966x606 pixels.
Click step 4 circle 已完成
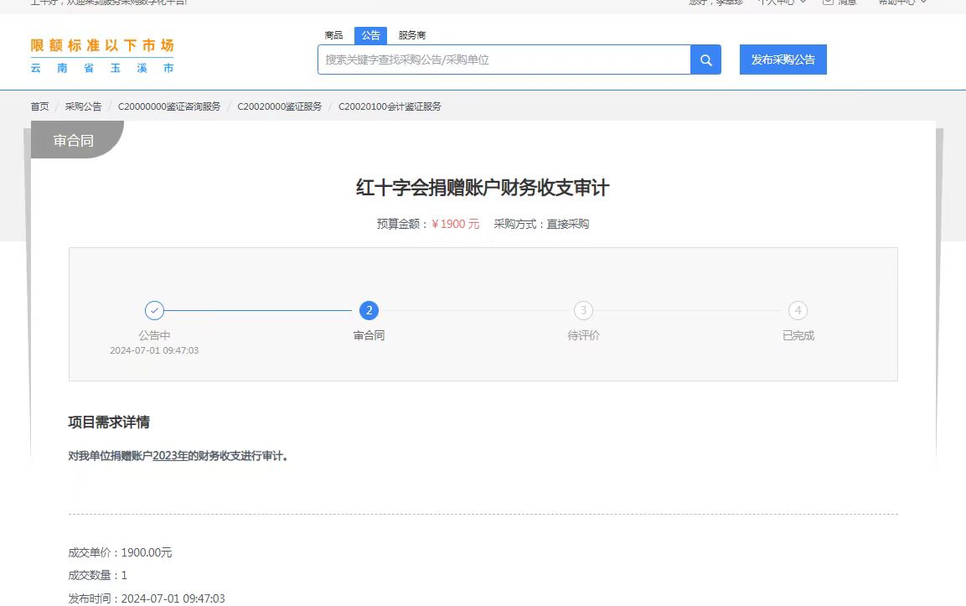(x=798, y=311)
